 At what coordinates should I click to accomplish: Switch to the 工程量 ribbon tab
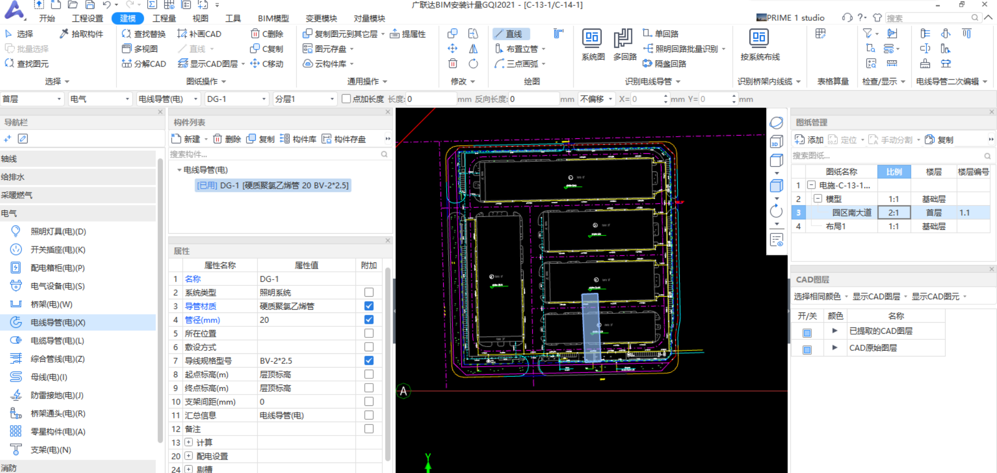[x=164, y=18]
